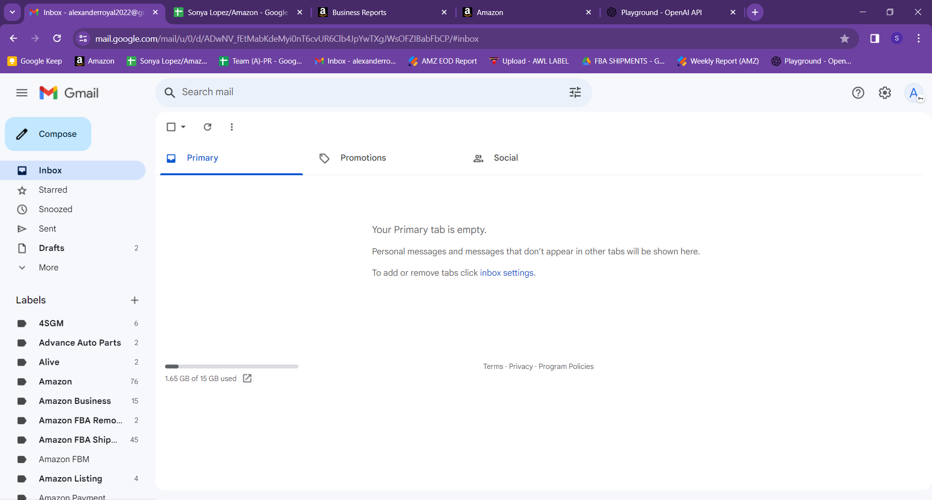This screenshot has height=500, width=932.
Task: Refresh the inbox message list
Action: coord(207,127)
